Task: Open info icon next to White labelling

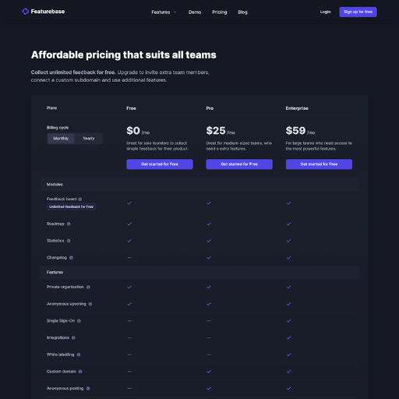Action: [79, 355]
